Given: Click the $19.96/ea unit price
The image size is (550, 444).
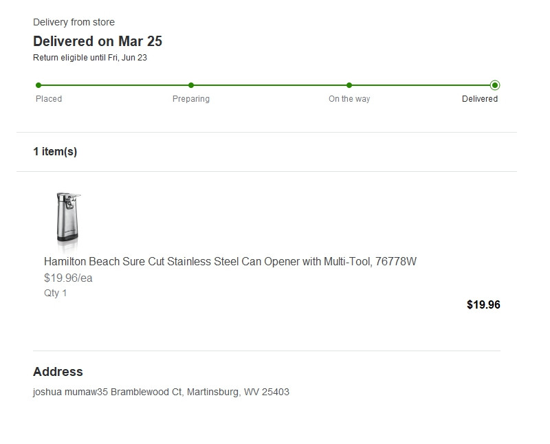Looking at the screenshot, I should tap(68, 278).
